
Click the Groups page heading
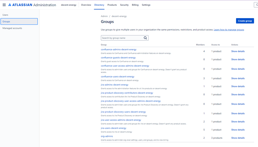pos(107,22)
